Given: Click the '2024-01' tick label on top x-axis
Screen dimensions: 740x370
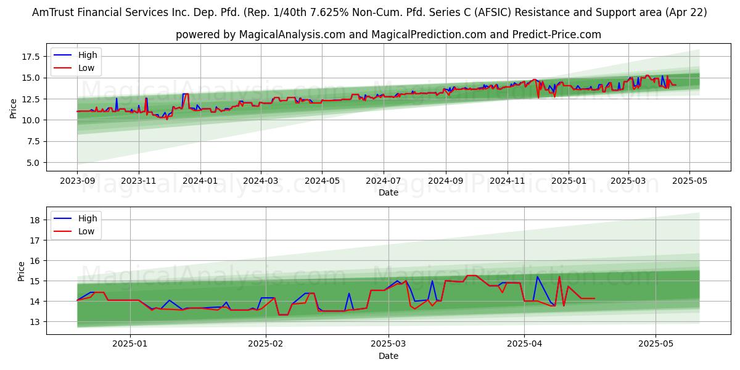Looking at the screenshot, I should (x=200, y=181).
